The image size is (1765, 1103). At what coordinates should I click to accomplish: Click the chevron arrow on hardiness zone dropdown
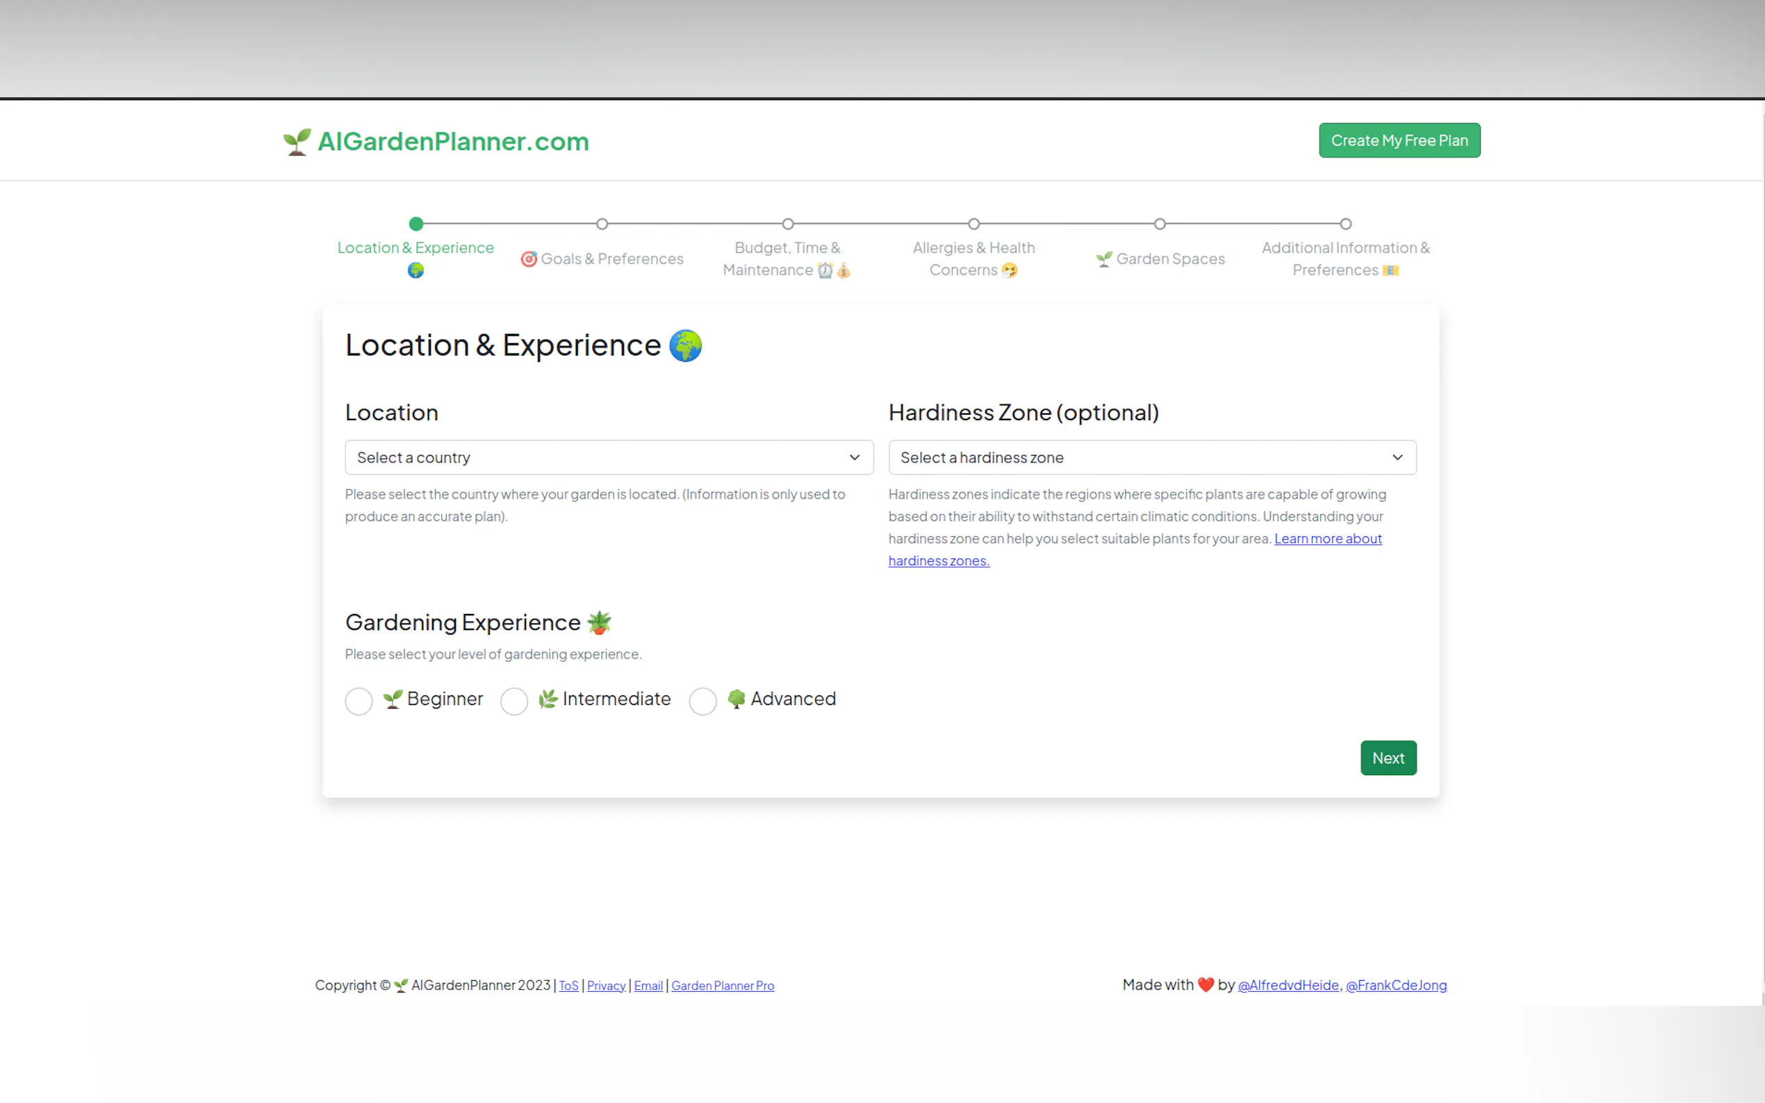(x=1397, y=458)
